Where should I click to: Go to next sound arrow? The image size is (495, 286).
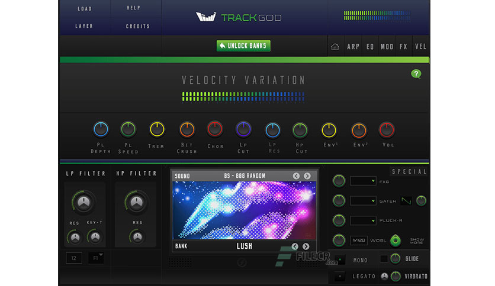pyautogui.click(x=307, y=176)
